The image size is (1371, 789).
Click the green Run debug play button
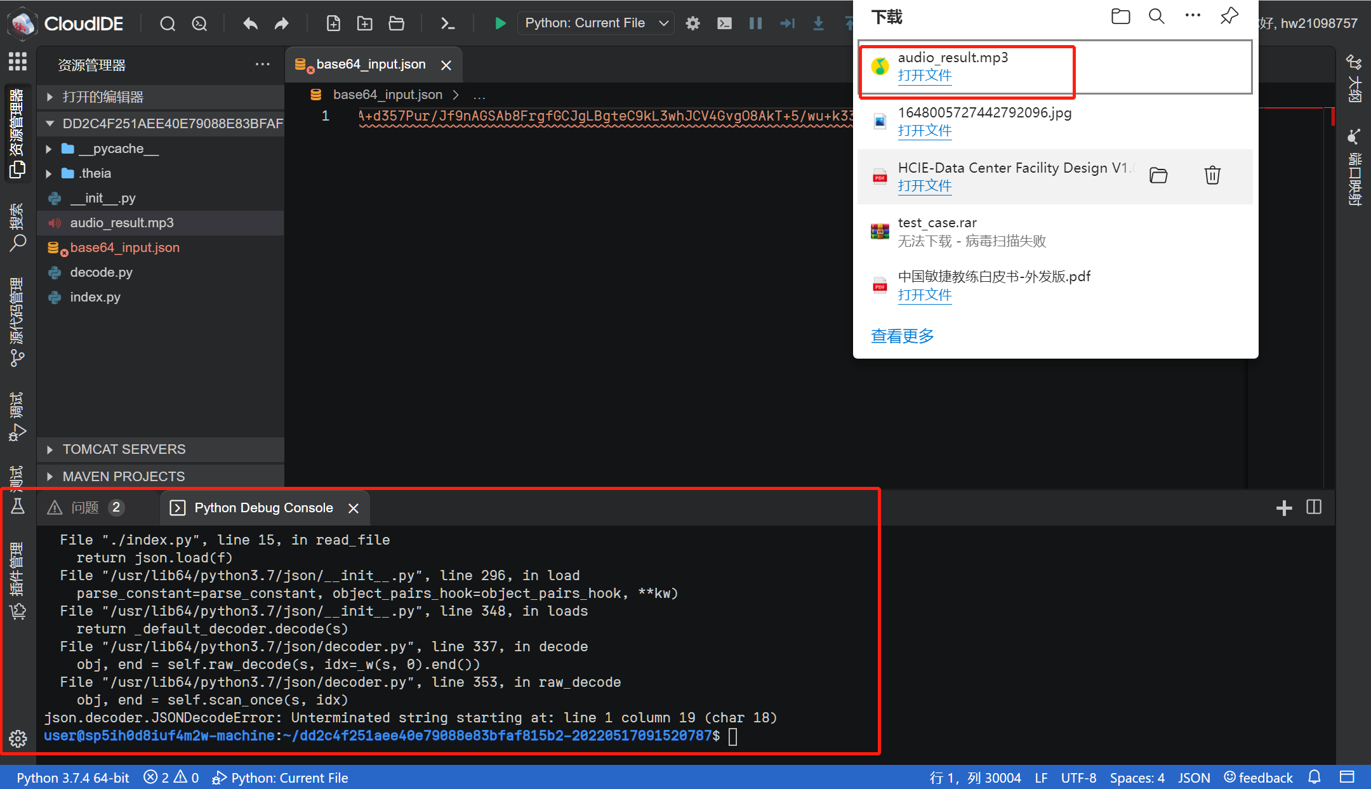coord(500,23)
